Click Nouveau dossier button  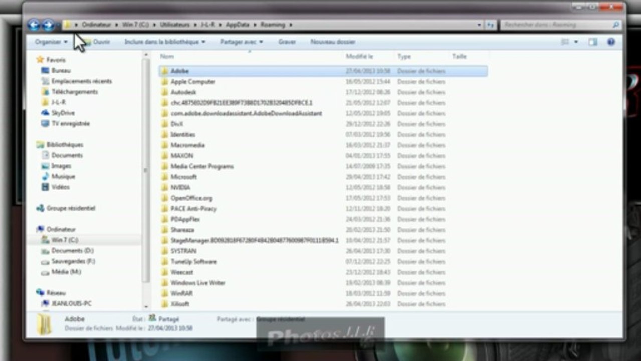pos(333,42)
